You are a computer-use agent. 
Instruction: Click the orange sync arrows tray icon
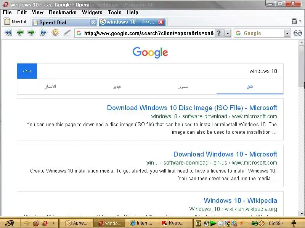point(262,223)
